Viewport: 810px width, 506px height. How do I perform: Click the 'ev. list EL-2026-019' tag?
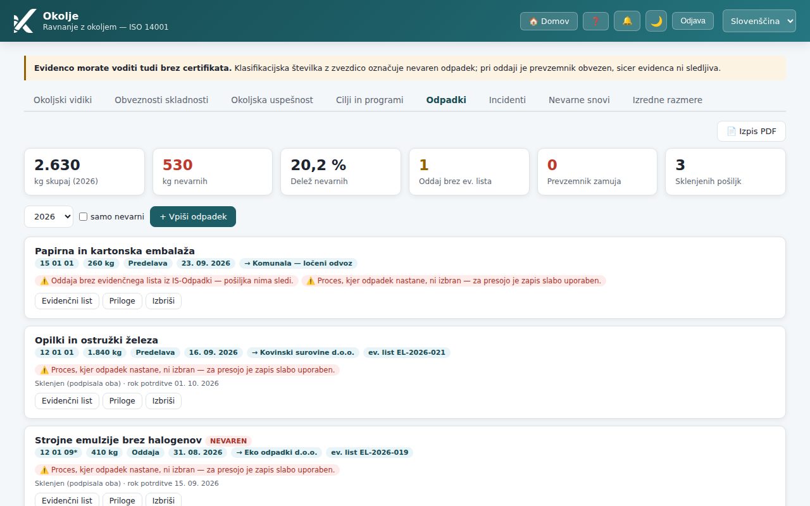click(370, 453)
